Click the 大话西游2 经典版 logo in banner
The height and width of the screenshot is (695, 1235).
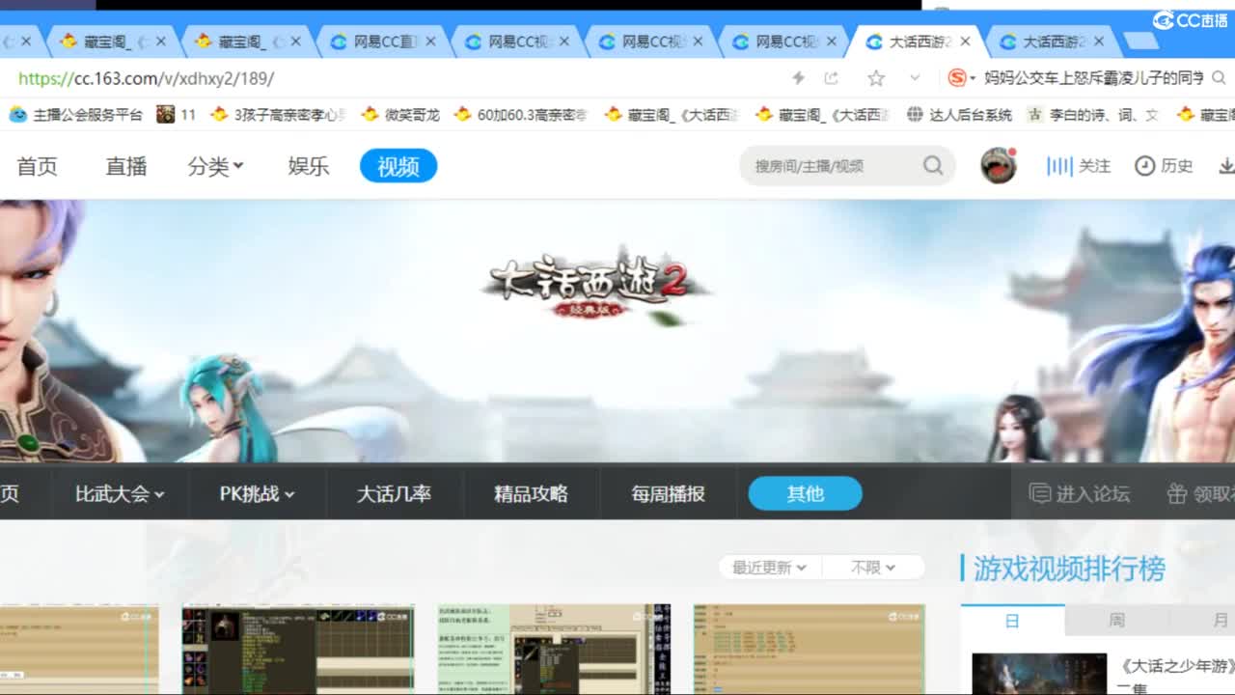pyautogui.click(x=596, y=288)
